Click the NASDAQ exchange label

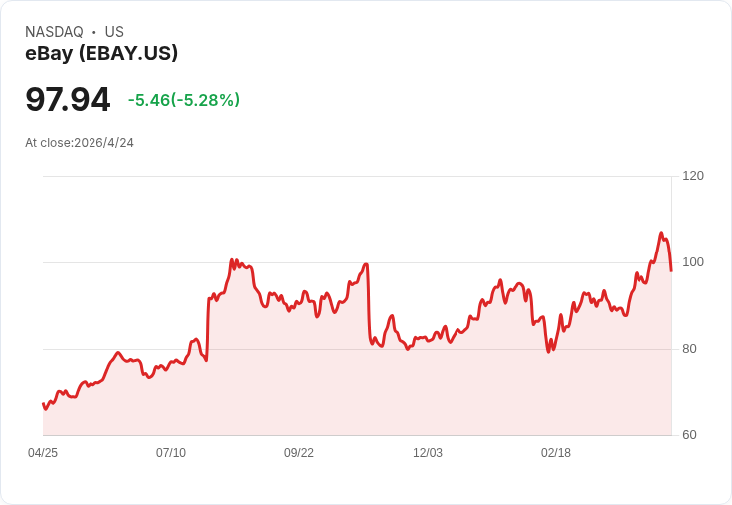(x=54, y=32)
